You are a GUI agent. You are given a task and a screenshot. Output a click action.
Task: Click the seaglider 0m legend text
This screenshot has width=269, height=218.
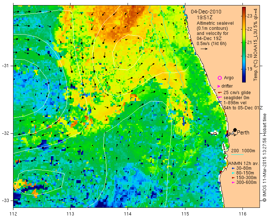(236, 98)
